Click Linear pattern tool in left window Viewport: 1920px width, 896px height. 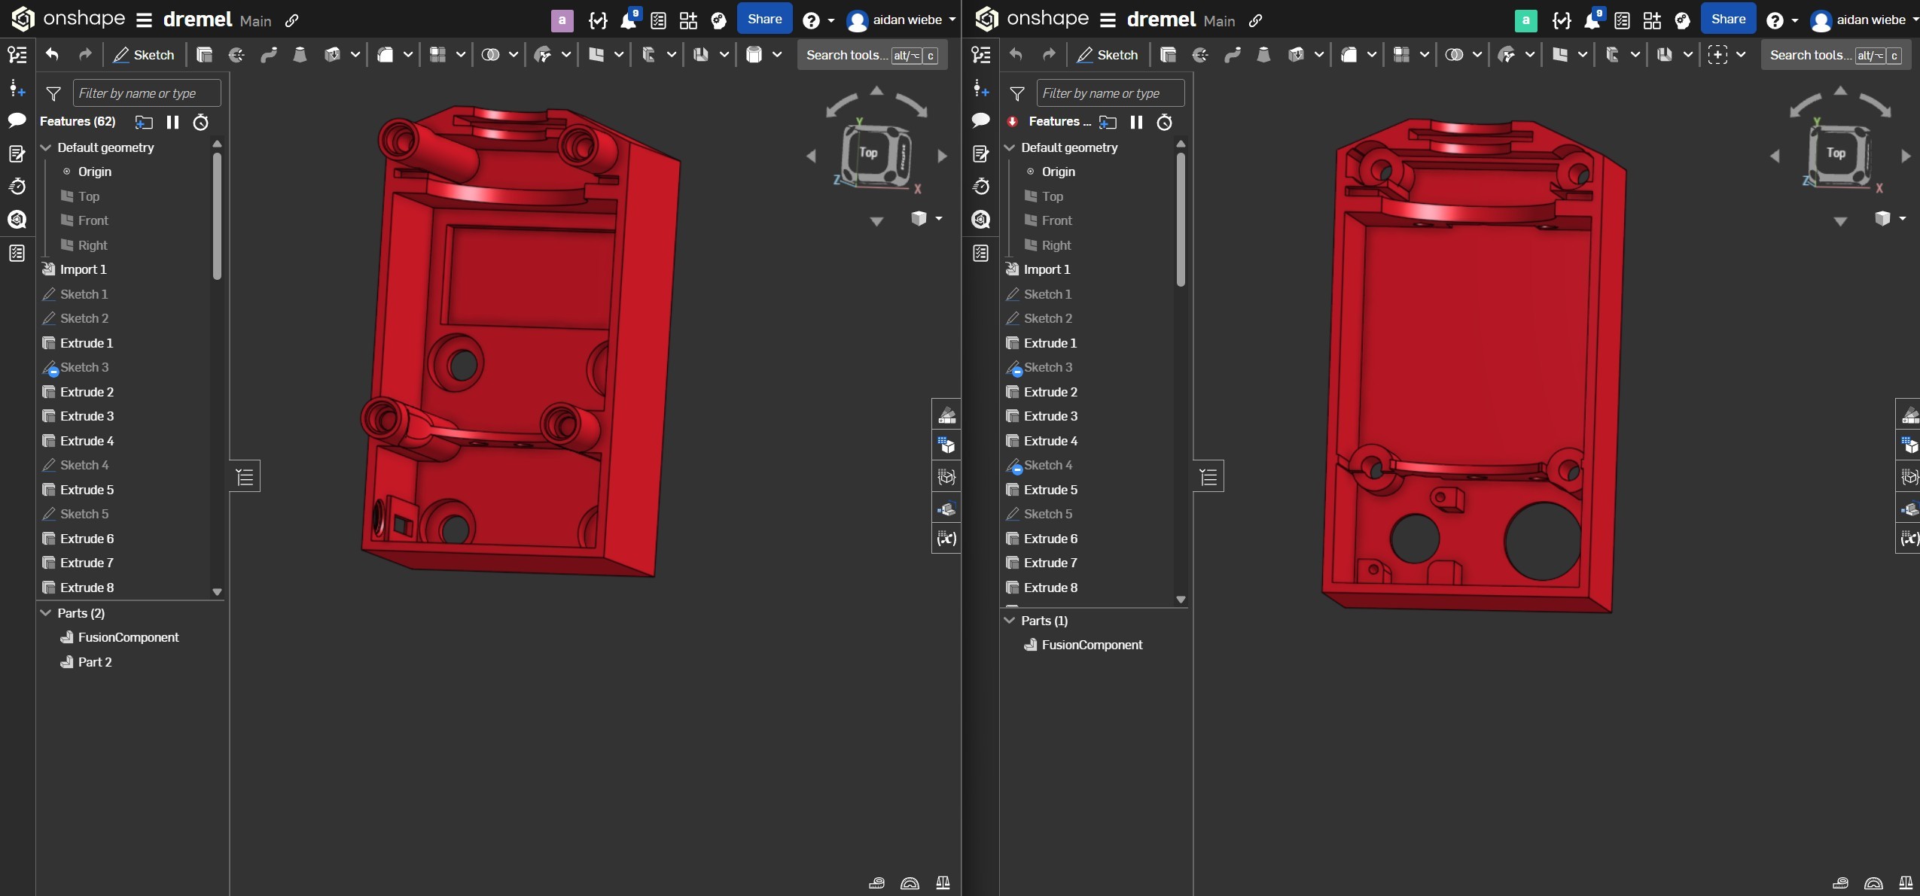[437, 55]
